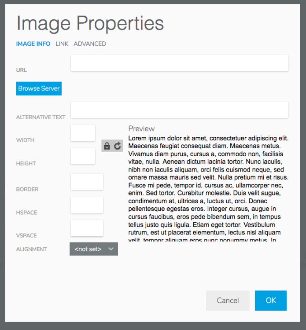Click the Browse Server button
Image resolution: width=306 pixels, height=330 pixels.
click(x=39, y=88)
